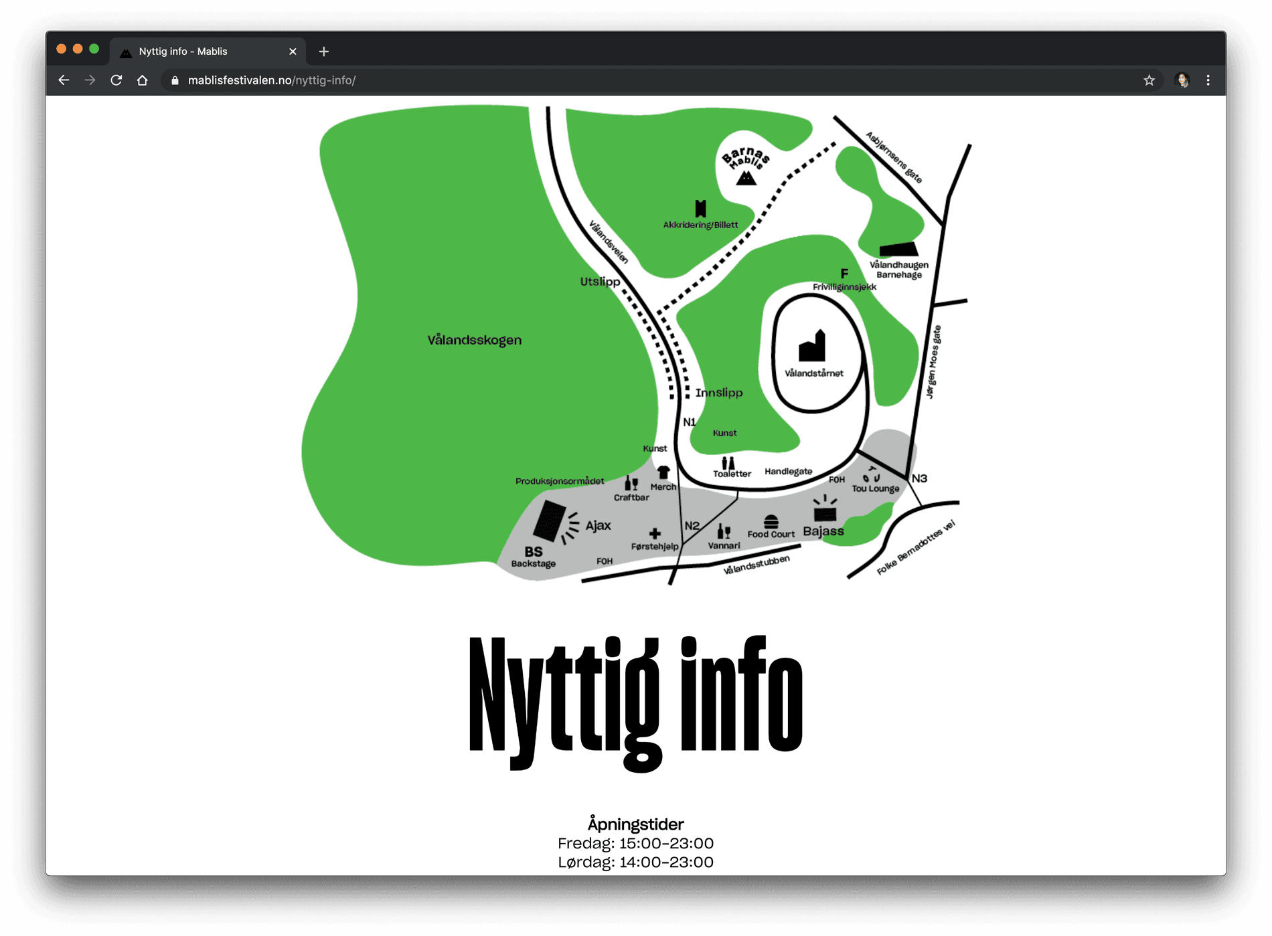Reload the page with refresh icon
1272x936 pixels.
[116, 80]
